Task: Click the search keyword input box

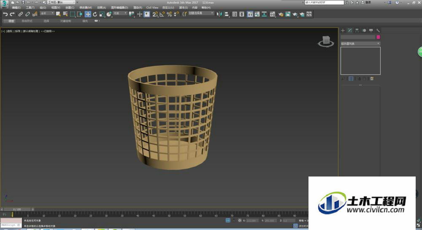Action: click(324, 3)
